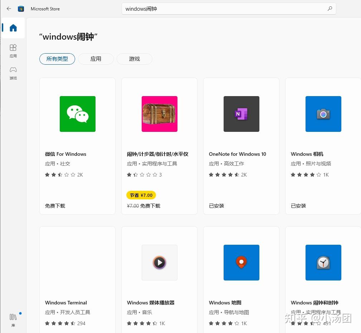Open the 游戏 sidebar section
Image resolution: width=361 pixels, height=333 pixels.
tap(13, 73)
